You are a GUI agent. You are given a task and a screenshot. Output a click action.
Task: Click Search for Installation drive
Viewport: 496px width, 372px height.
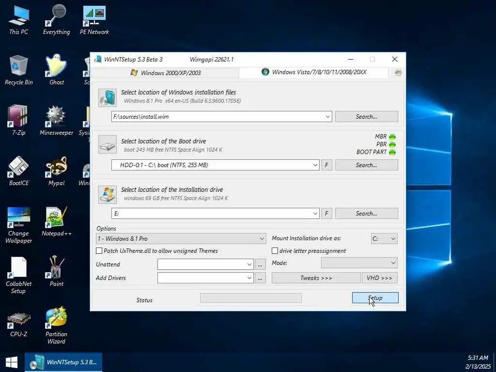[367, 214]
